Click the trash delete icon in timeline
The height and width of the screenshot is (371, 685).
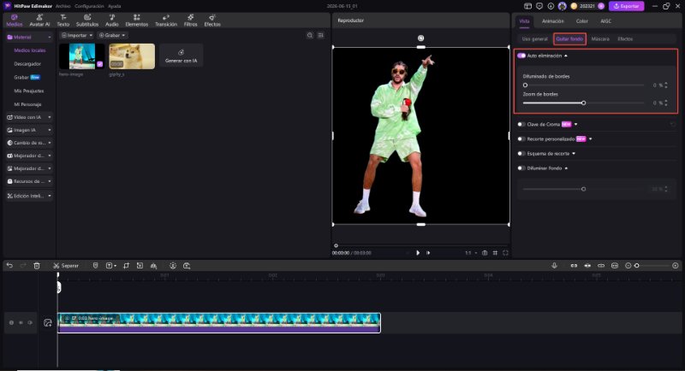tap(37, 266)
